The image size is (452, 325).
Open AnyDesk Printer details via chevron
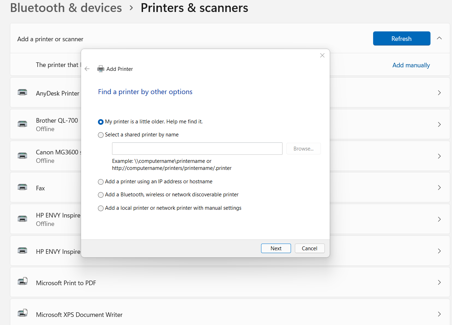pyautogui.click(x=439, y=93)
